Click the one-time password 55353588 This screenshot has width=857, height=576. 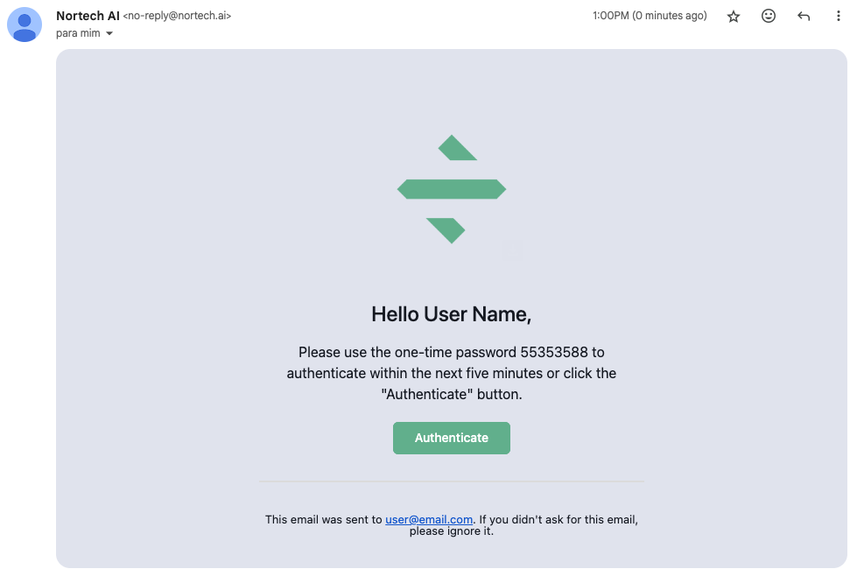(x=554, y=352)
